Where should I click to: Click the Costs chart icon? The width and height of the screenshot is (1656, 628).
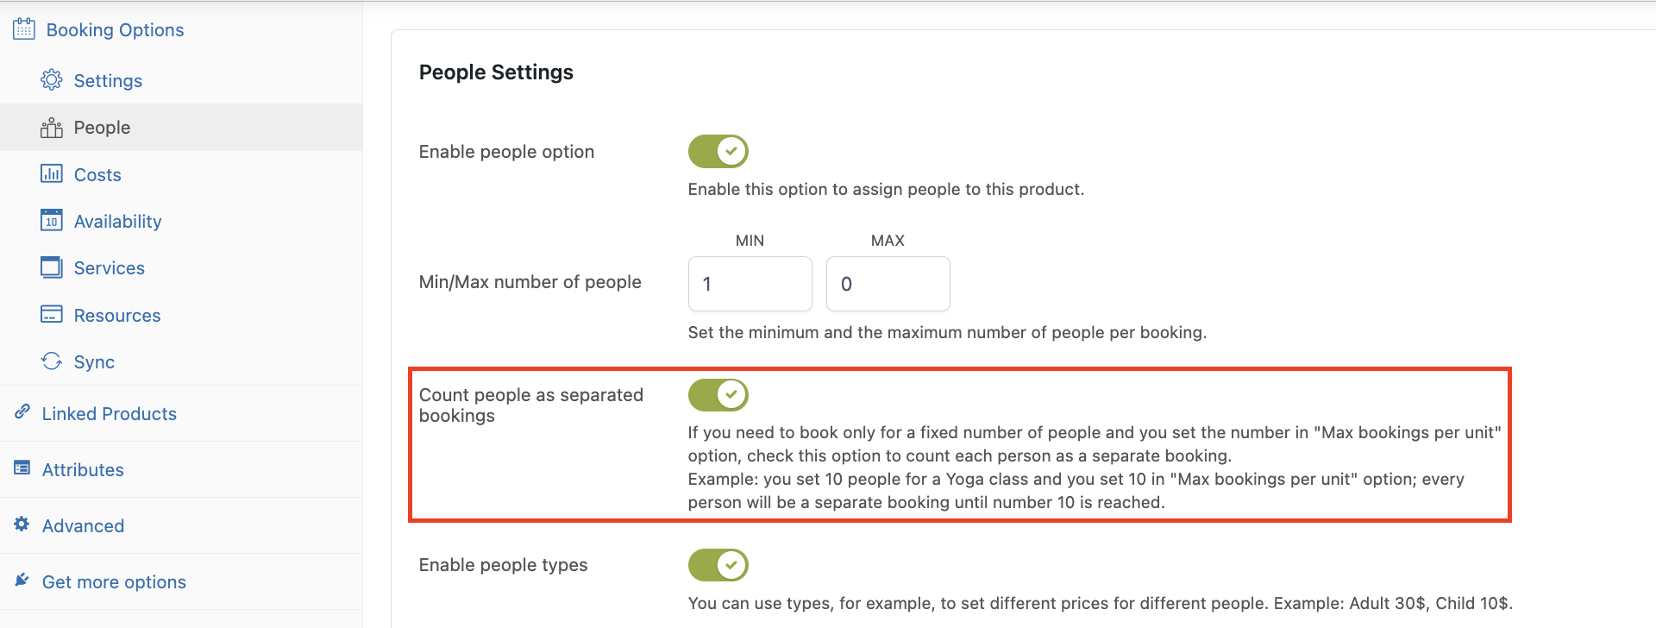pos(52,173)
